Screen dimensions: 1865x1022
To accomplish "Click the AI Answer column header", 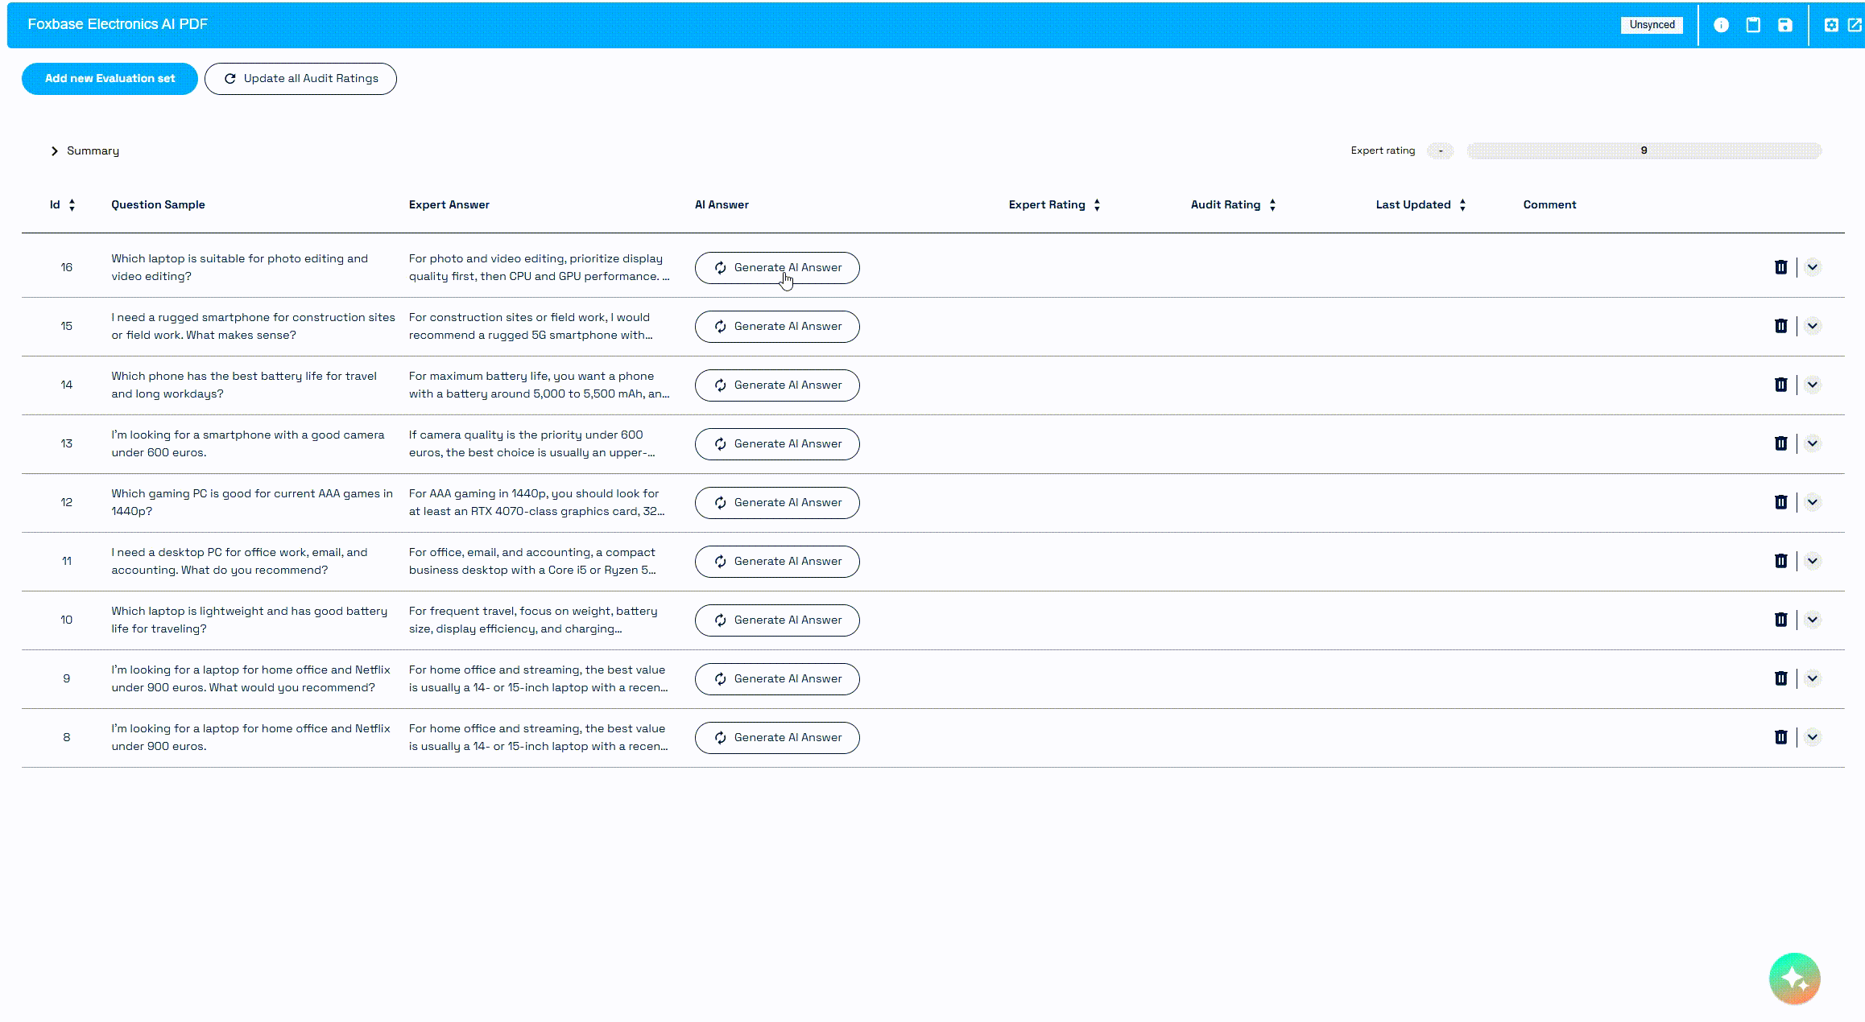I will (x=722, y=205).
